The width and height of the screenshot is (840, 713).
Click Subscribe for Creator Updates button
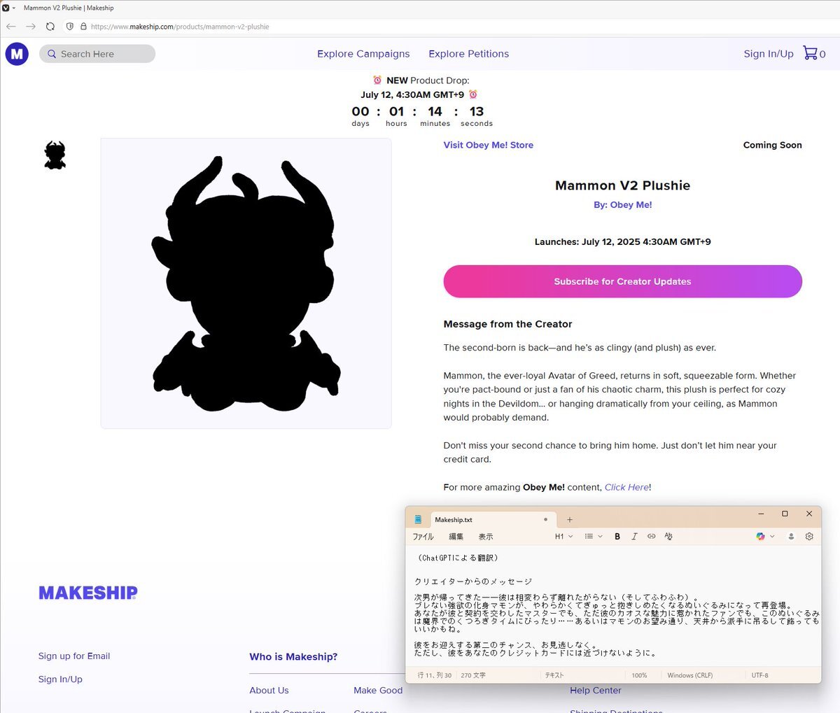[622, 281]
